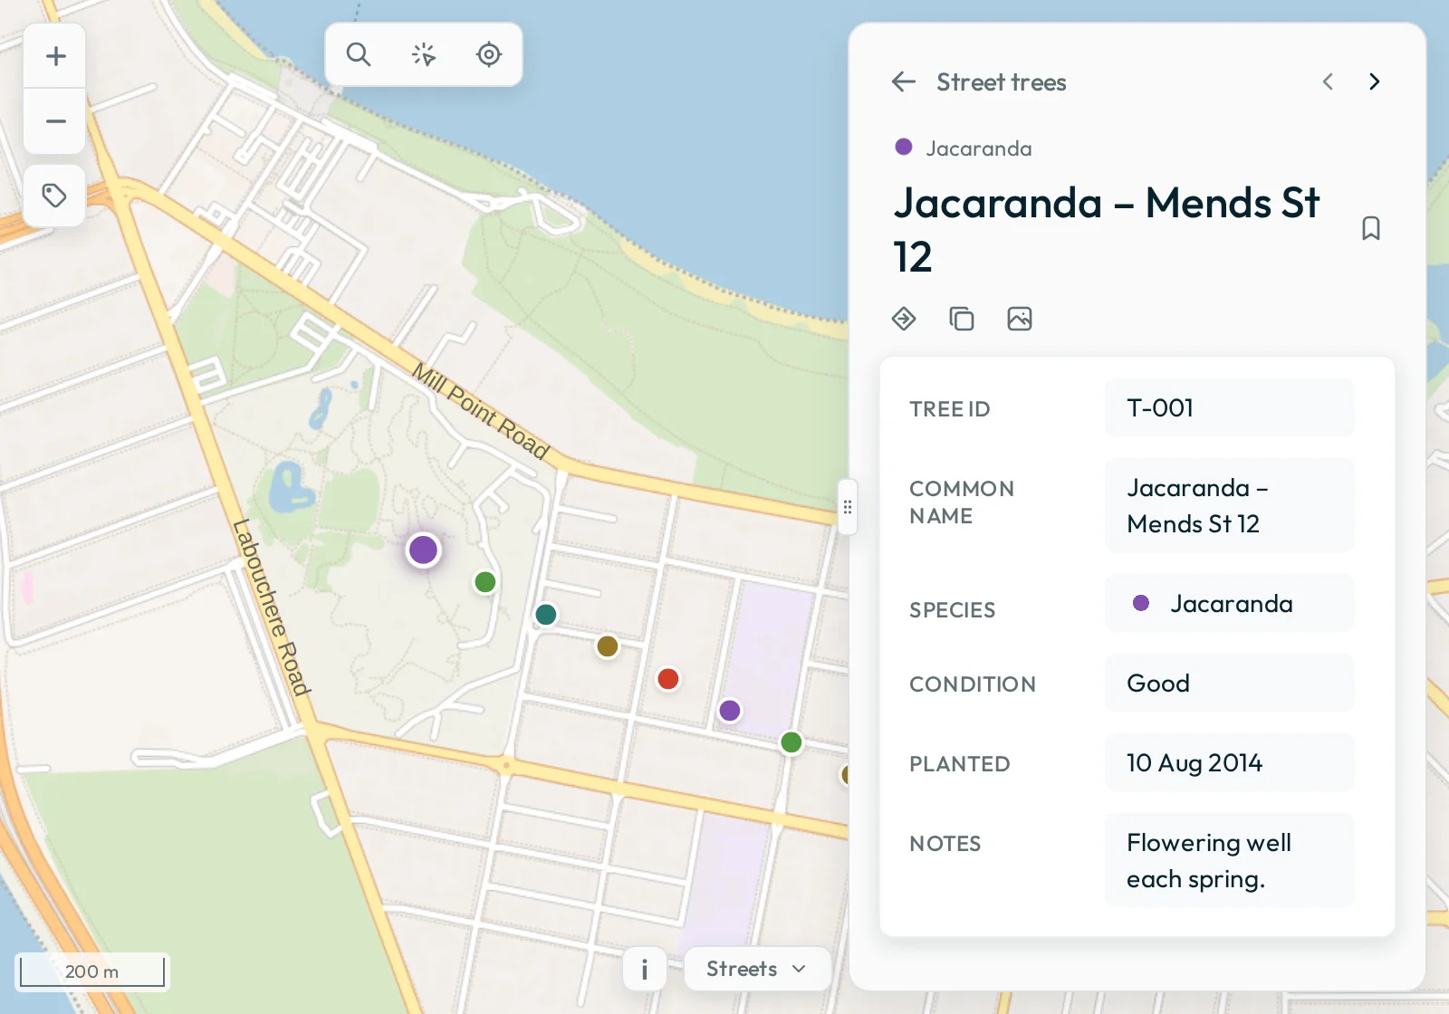Open the map search tool
The image size is (1449, 1014).
coord(359,54)
